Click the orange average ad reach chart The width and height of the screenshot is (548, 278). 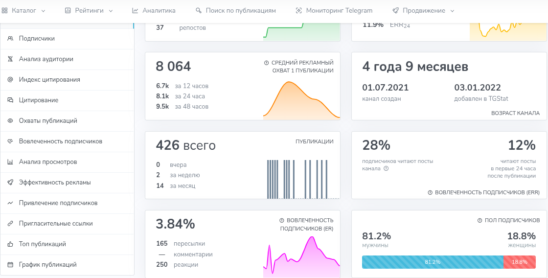coord(301,101)
